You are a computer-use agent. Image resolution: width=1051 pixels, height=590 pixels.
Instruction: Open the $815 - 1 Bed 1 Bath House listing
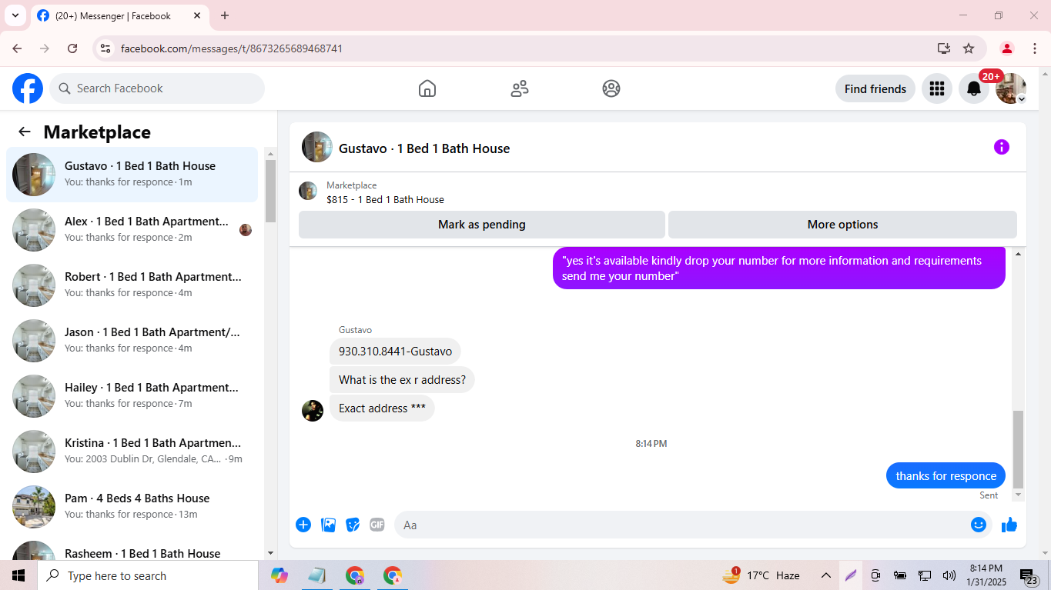(x=385, y=199)
